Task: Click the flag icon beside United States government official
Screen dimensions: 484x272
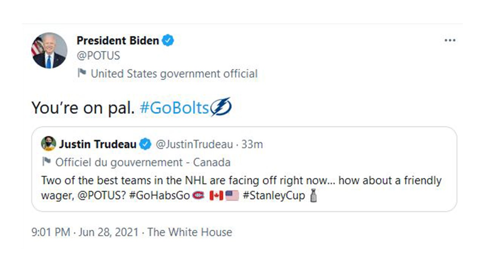Action: [81, 73]
